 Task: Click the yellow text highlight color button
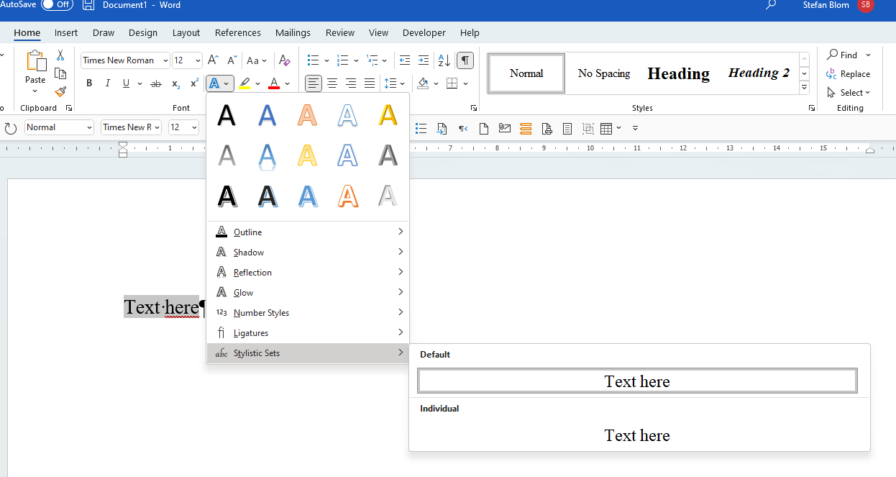tap(244, 83)
